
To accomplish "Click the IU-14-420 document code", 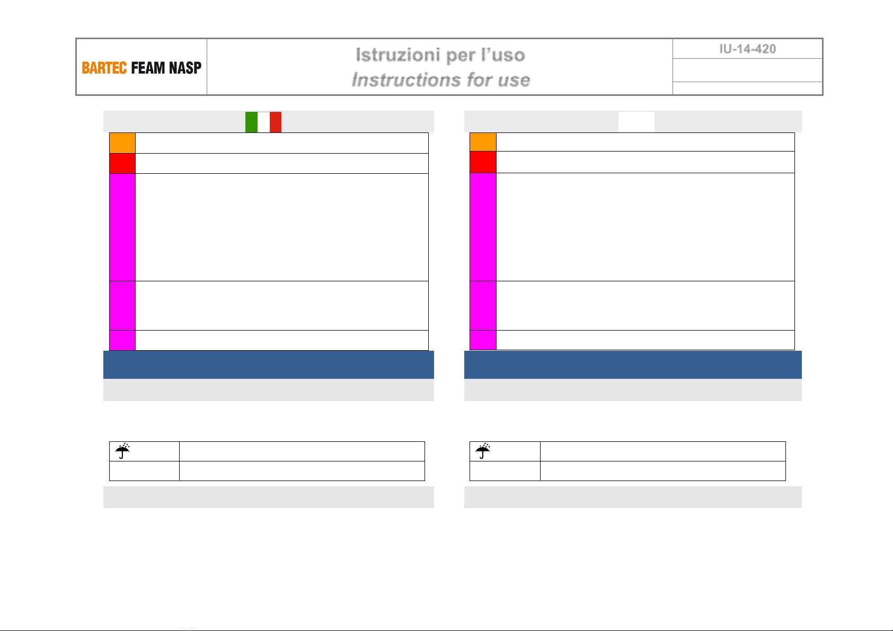I will pyautogui.click(x=747, y=49).
